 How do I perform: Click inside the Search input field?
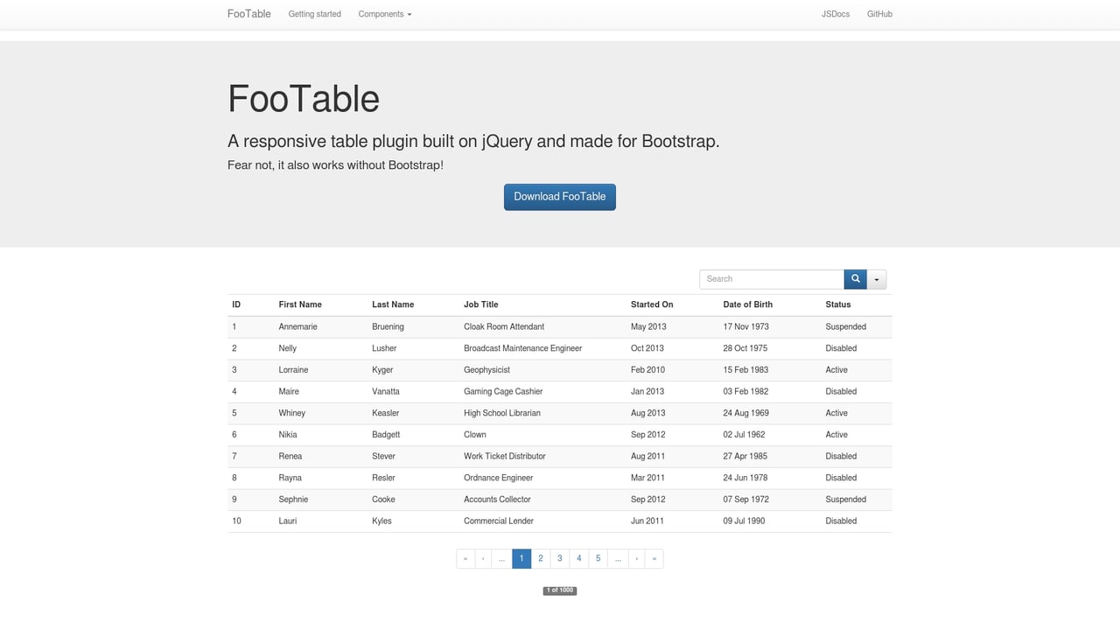tap(770, 278)
